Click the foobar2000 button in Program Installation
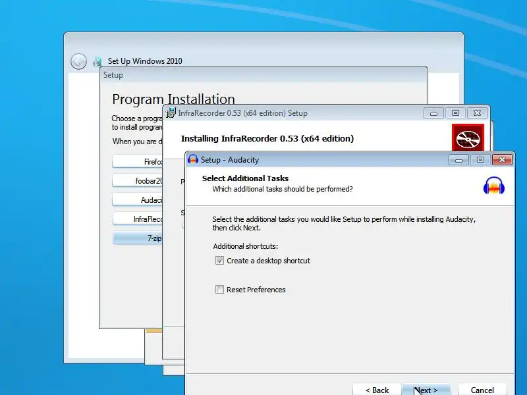Viewport: 527px width, 395px height. pos(137,180)
